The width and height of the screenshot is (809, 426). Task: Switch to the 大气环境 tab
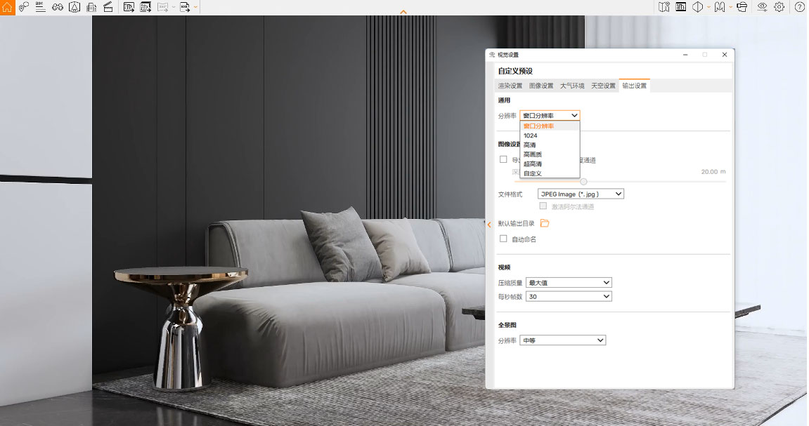[572, 86]
